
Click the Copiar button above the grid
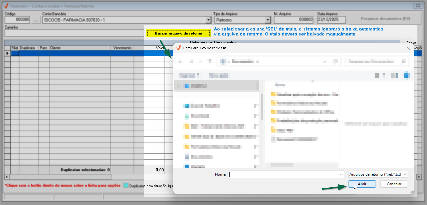click(411, 43)
